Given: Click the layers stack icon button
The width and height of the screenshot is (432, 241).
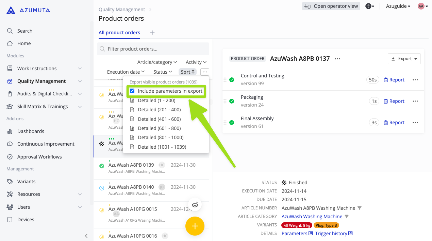Looking at the screenshot, I should (x=195, y=204).
